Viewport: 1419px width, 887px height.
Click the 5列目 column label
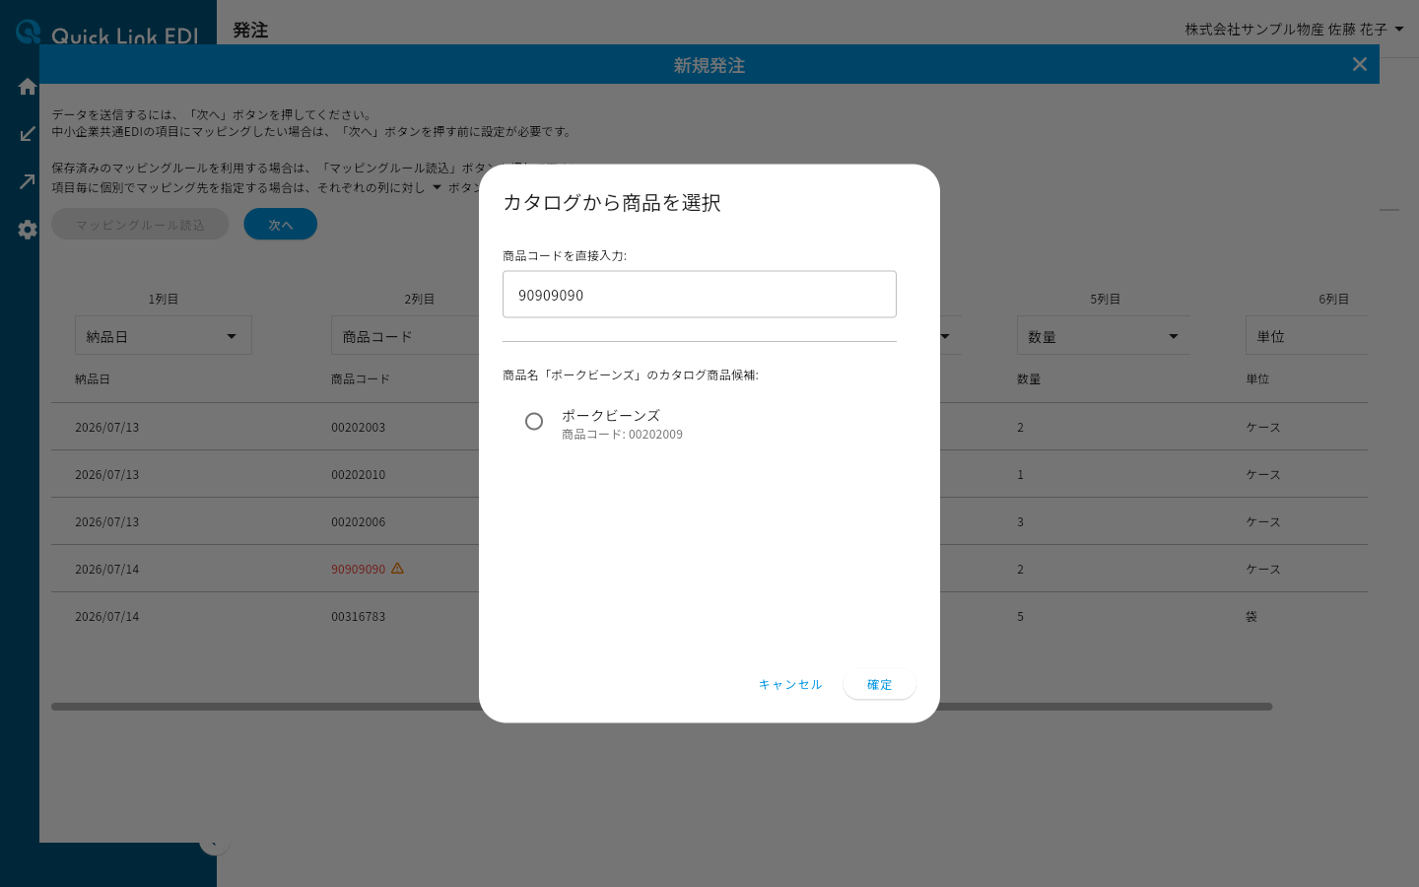pyautogui.click(x=1106, y=300)
